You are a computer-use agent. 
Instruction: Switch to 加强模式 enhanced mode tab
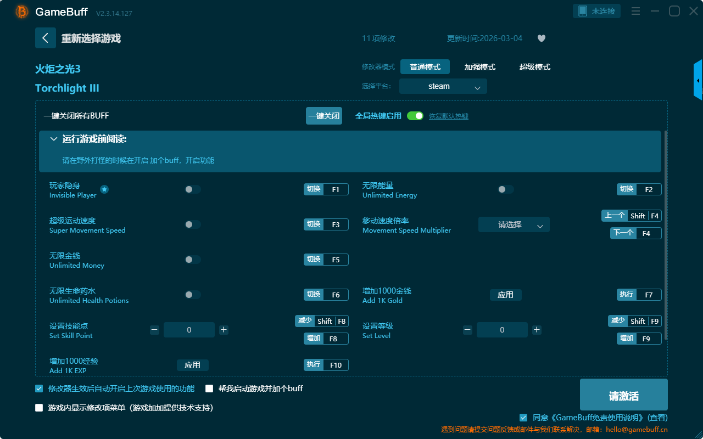tap(479, 67)
